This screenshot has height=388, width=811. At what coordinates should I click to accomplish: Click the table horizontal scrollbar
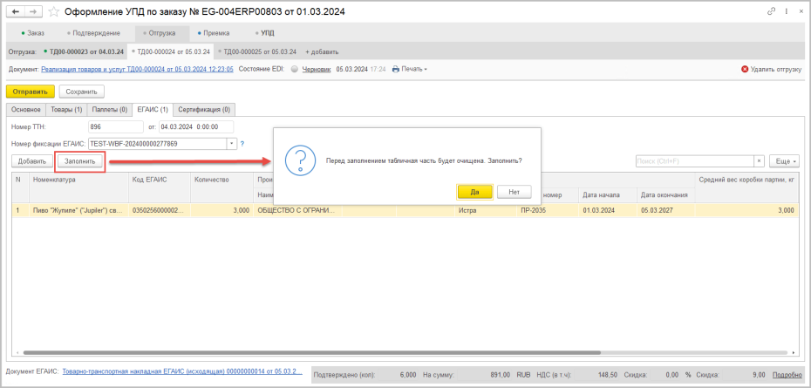coord(311,352)
